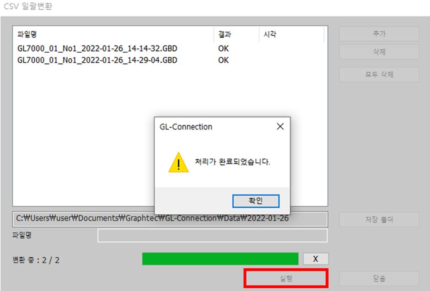Click the 닫음 button
This screenshot has width=430, height=291.
tap(379, 279)
